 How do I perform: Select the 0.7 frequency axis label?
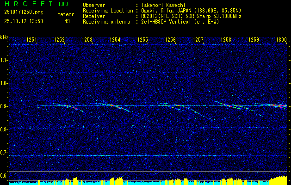point(4,153)
